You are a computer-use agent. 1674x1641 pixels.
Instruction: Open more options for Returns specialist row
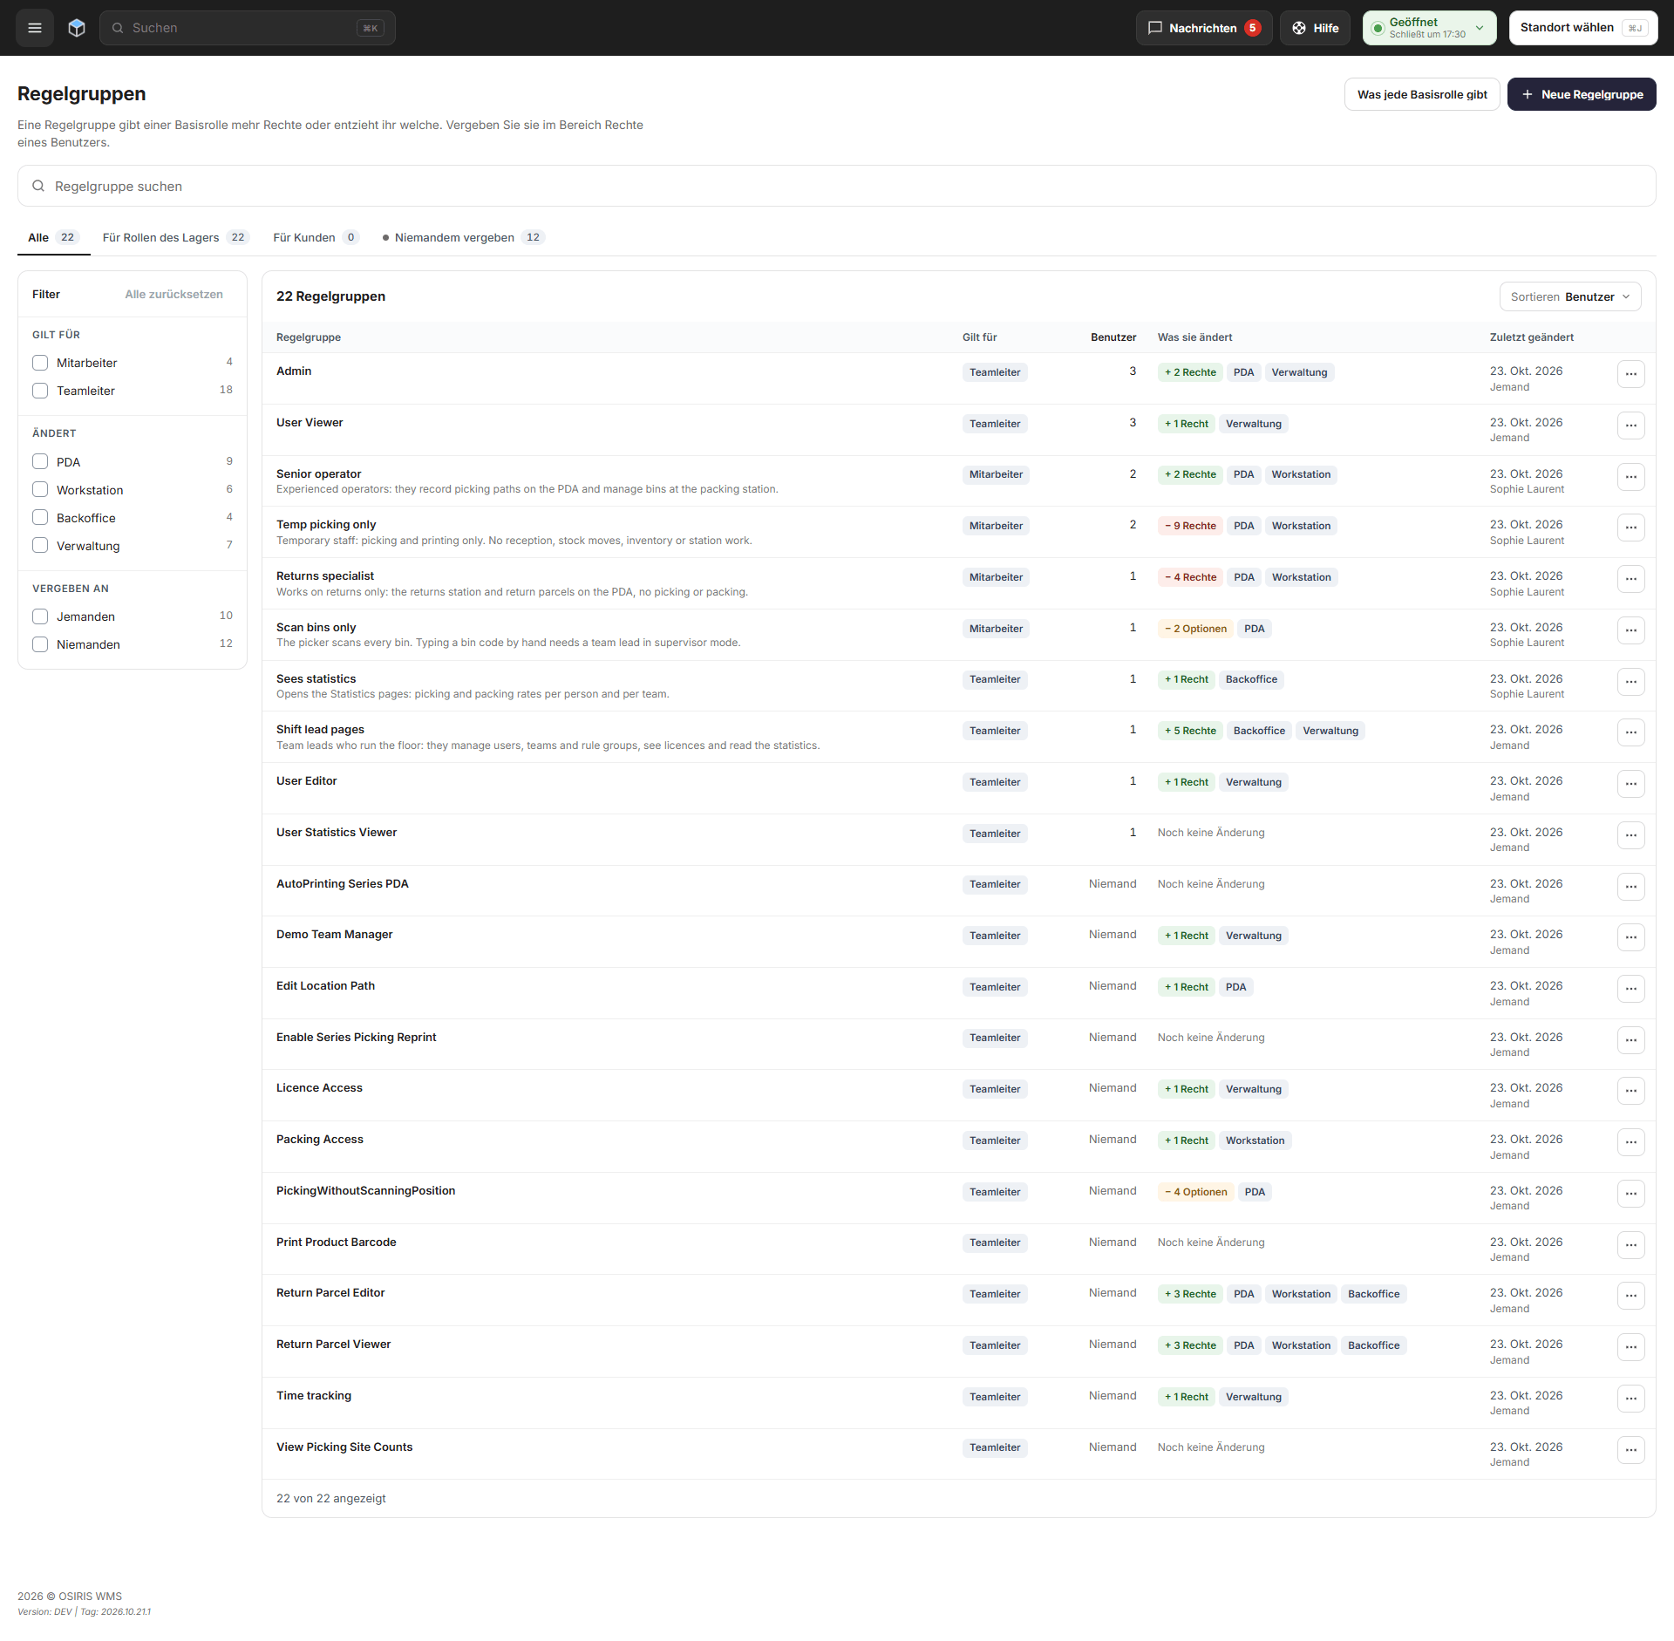pos(1630,579)
